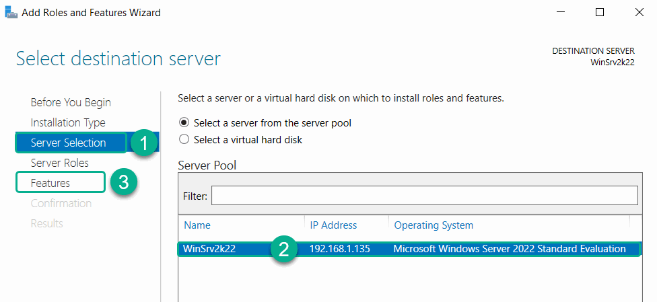Close the Add Roles and Features Wizard
This screenshot has width=657, height=302.
pos(639,12)
